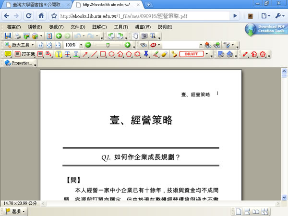Image resolution: width=288 pixels, height=216 pixels.
Task: Click the green Previous view arrow
Action: (x=59, y=36)
